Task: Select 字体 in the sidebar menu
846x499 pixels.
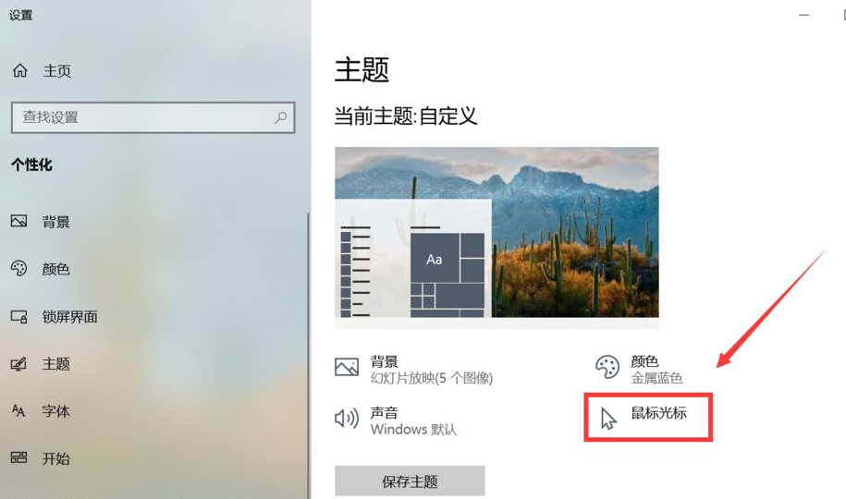Action: click(x=56, y=411)
